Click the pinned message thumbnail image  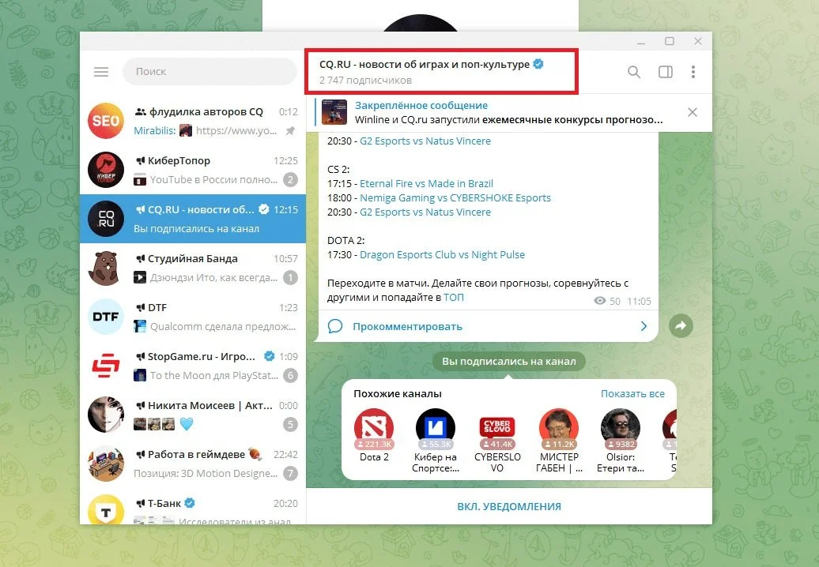[x=334, y=112]
